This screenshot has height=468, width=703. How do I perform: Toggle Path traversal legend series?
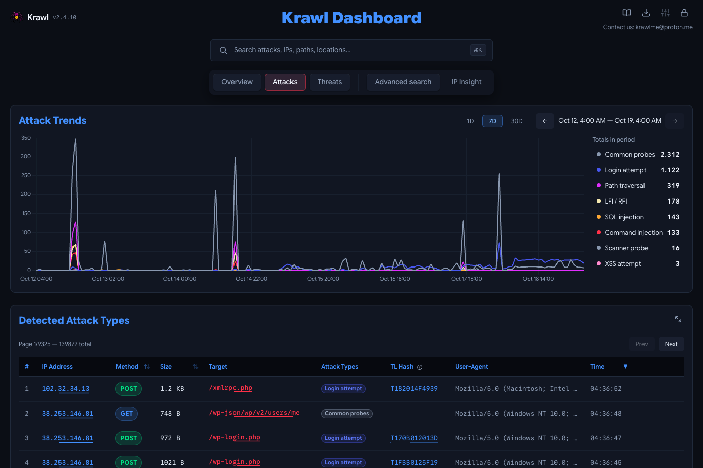638,186
